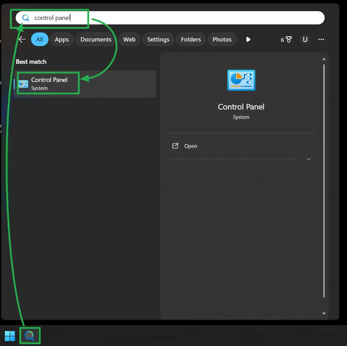Click the preview pane scroll up arrow
The width and height of the screenshot is (347, 346).
[x=324, y=59]
